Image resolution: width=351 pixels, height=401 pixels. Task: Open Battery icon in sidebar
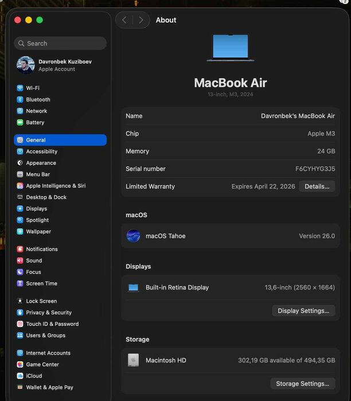[20, 123]
